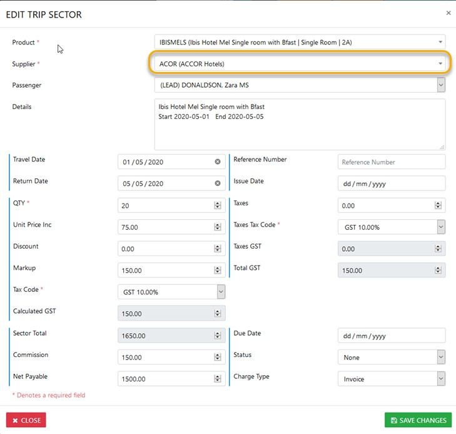Adjust the Commission spinner arrows
The height and width of the screenshot is (434, 456).
click(218, 357)
